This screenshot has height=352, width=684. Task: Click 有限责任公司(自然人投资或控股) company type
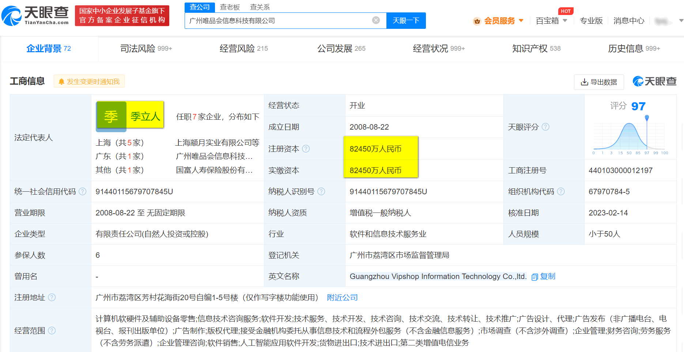(x=152, y=234)
